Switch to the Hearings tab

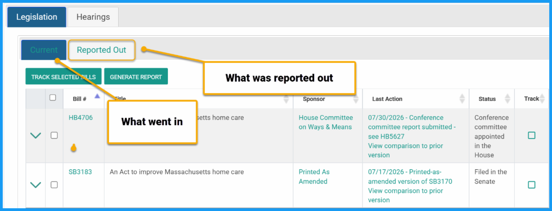pos(93,17)
